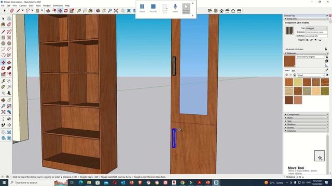The height and width of the screenshot is (186, 332).
Task: Open the Draw menu
Action: tap(31, 6)
